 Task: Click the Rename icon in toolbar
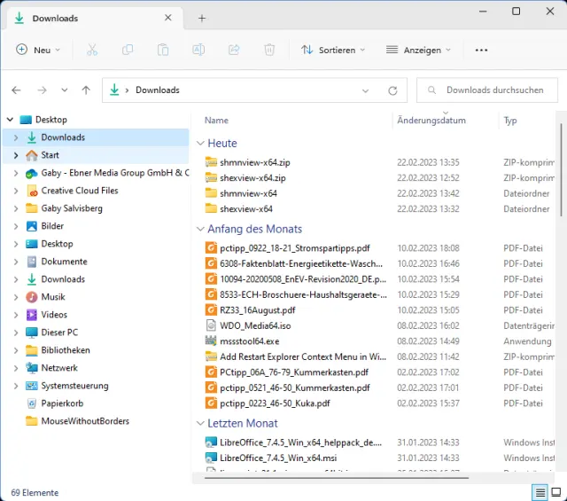[x=199, y=51]
